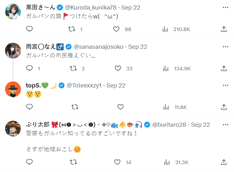The width and height of the screenshot is (234, 172).
Task: Open more options on Toleexxzy1's tweet
Action: point(225,86)
